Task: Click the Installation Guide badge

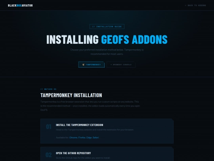Action: click(x=107, y=27)
